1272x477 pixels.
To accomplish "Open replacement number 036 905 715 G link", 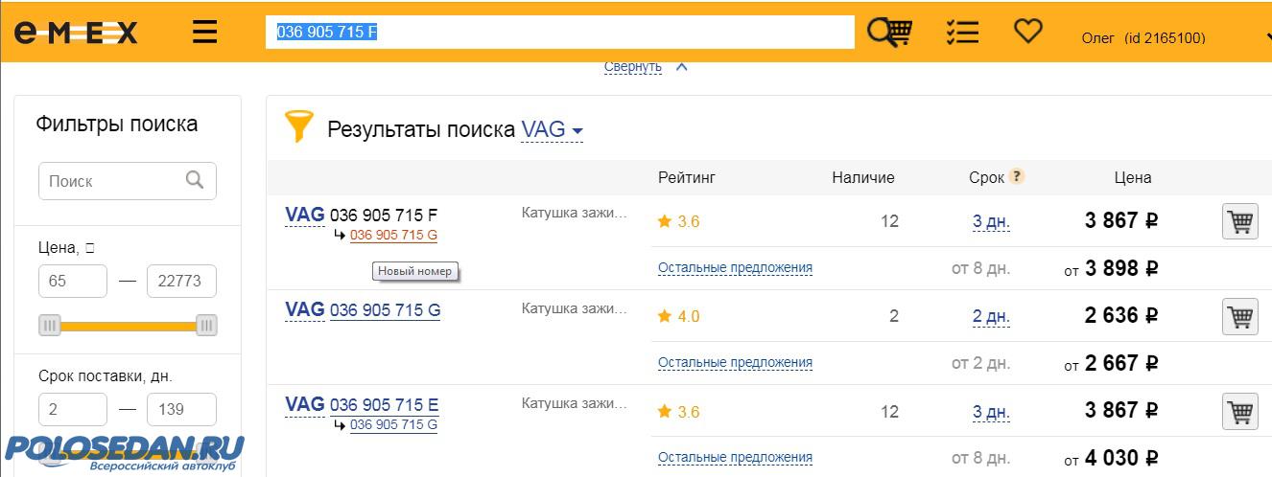I will 393,236.
